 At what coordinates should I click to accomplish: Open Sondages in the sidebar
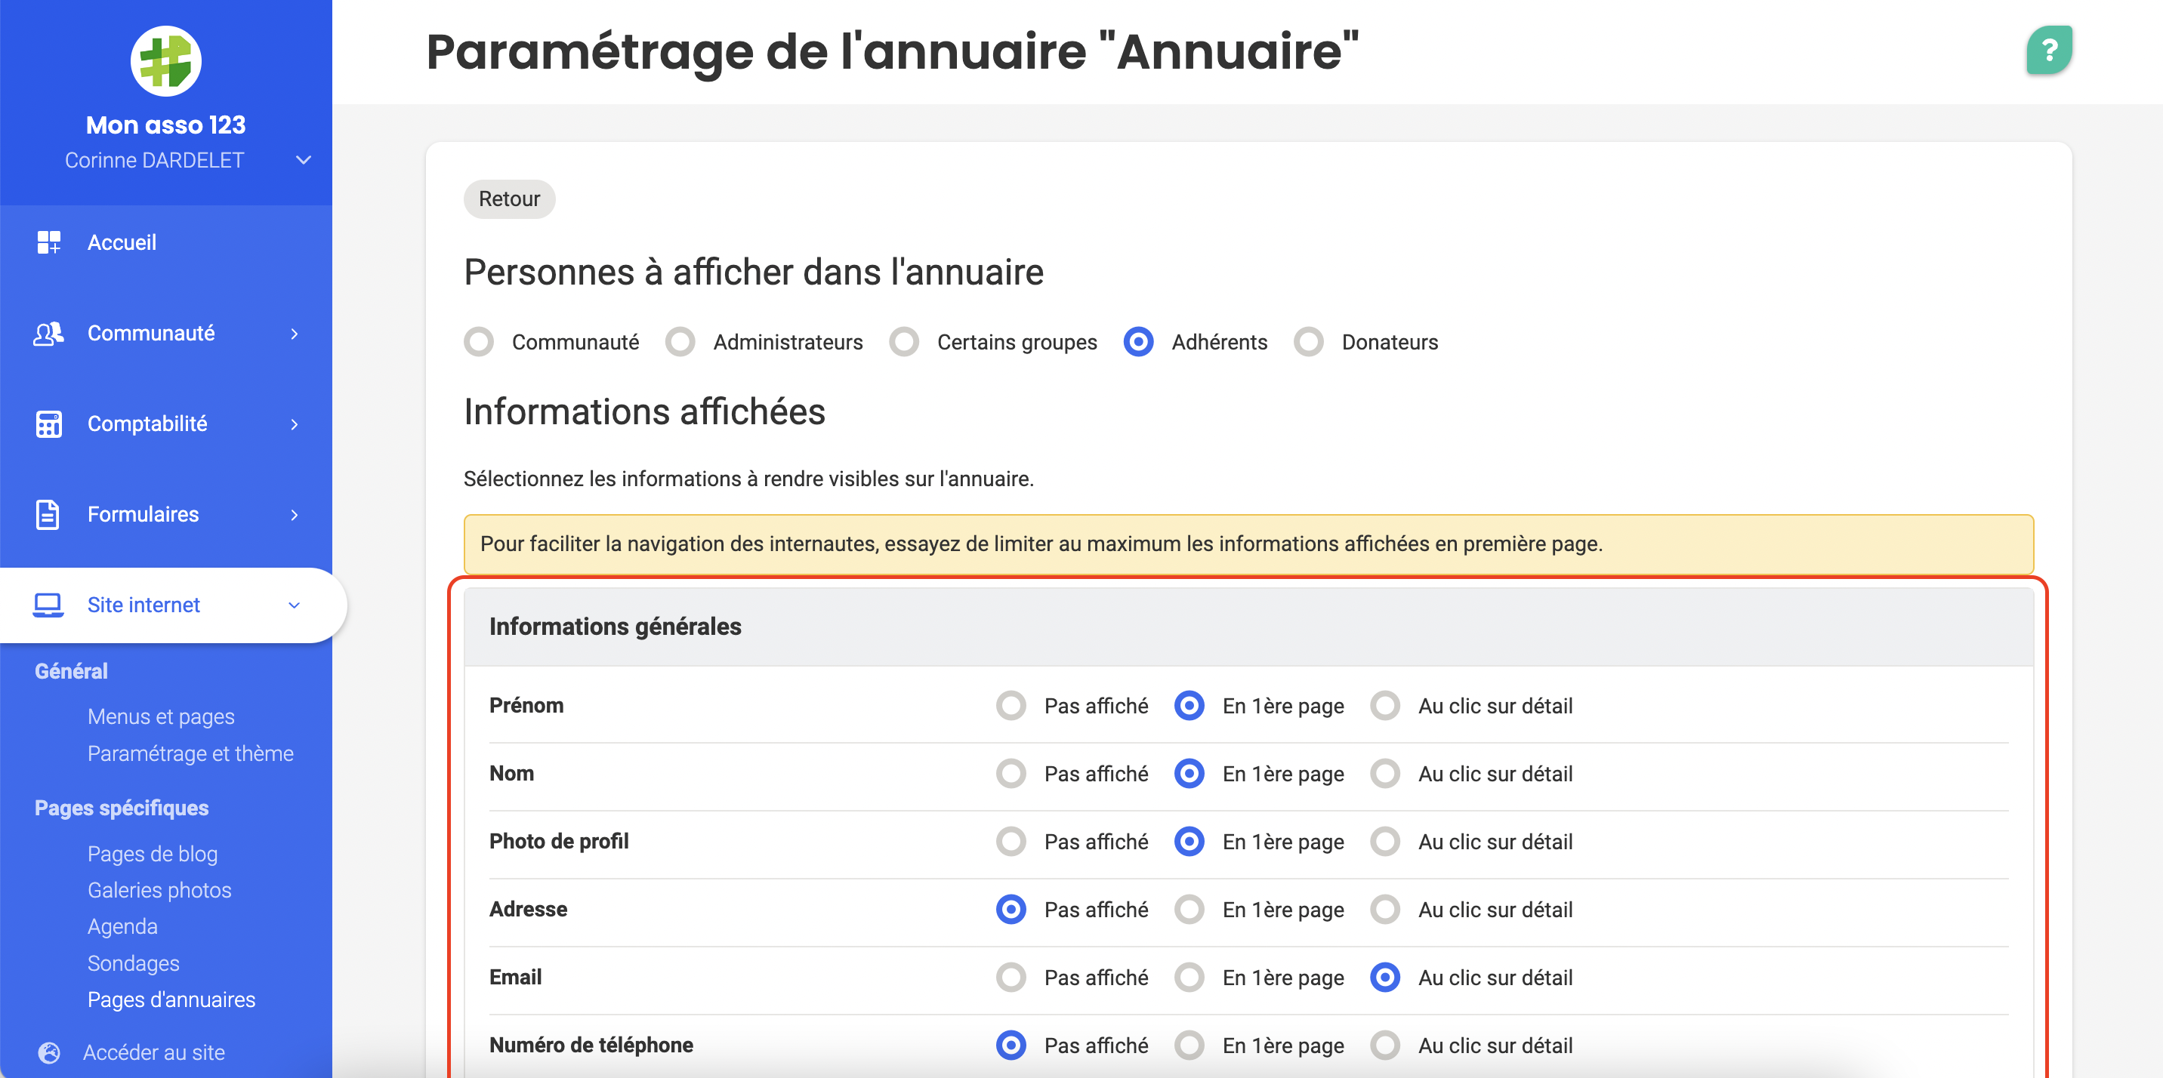(x=134, y=963)
